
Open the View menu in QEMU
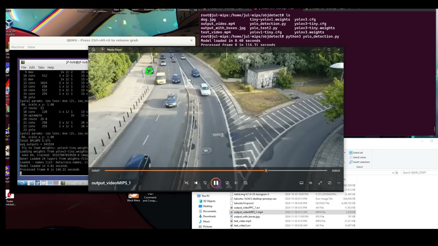pyautogui.click(x=31, y=47)
